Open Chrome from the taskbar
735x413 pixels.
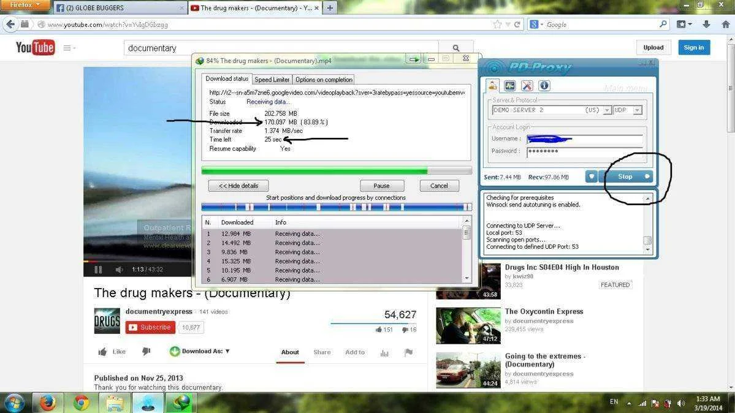[x=81, y=403]
